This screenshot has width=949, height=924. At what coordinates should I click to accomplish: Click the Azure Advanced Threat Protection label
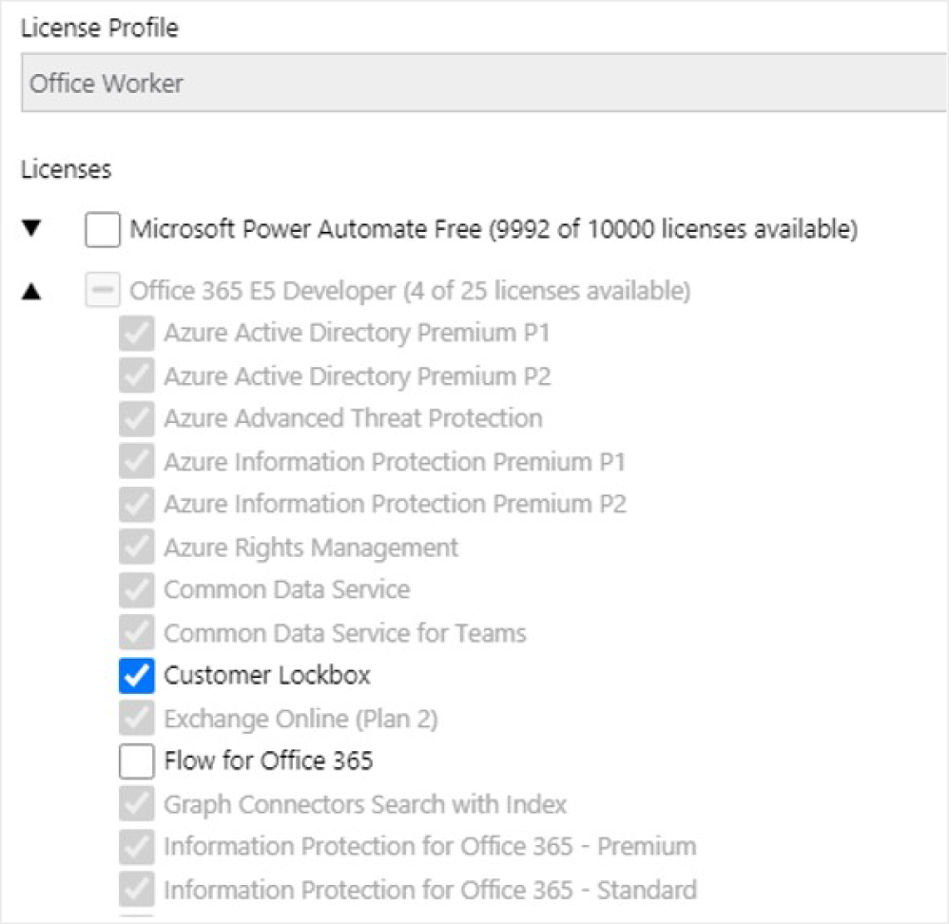(353, 418)
